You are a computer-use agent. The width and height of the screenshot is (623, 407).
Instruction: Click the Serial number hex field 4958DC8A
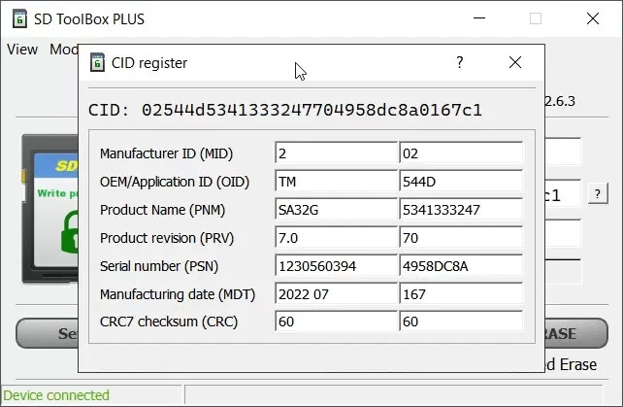click(x=460, y=266)
